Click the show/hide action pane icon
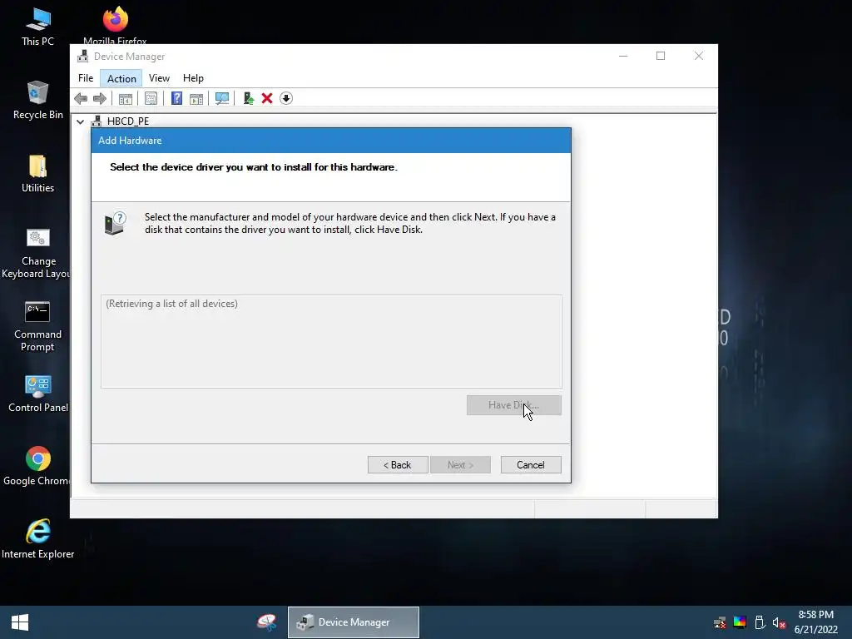This screenshot has width=852, height=639. point(196,98)
